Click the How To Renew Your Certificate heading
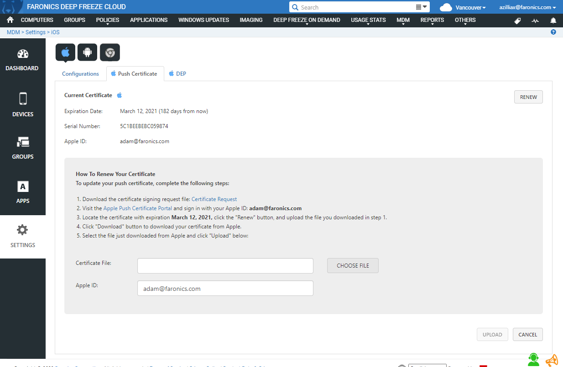Image resolution: width=563 pixels, height=367 pixels. coord(115,174)
